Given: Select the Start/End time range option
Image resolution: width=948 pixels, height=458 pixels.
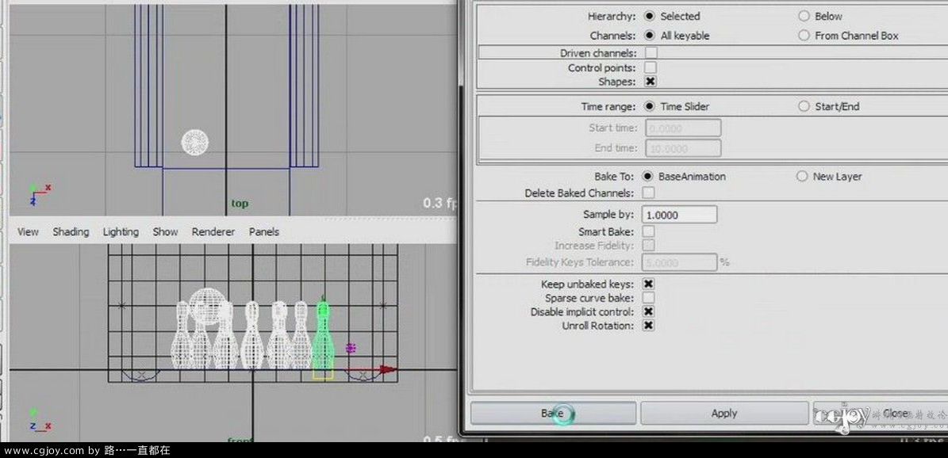Looking at the screenshot, I should [x=804, y=106].
